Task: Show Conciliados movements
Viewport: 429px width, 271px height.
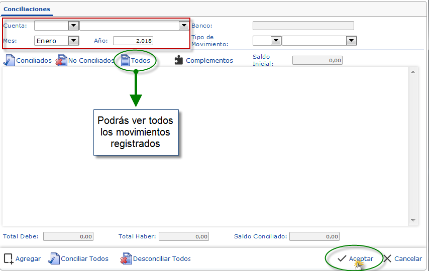Action: click(34, 60)
